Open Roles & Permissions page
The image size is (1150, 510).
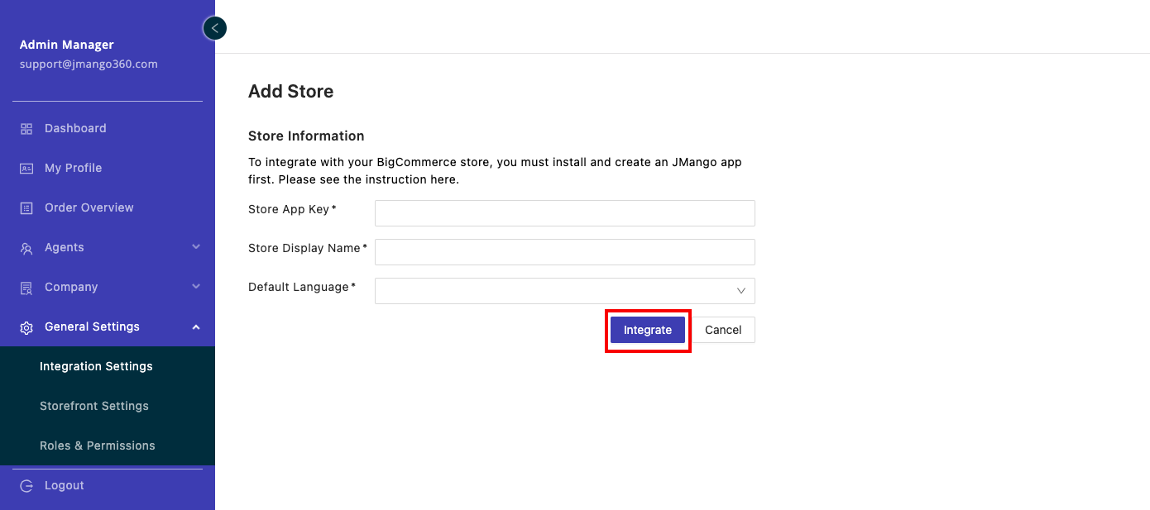click(x=98, y=446)
